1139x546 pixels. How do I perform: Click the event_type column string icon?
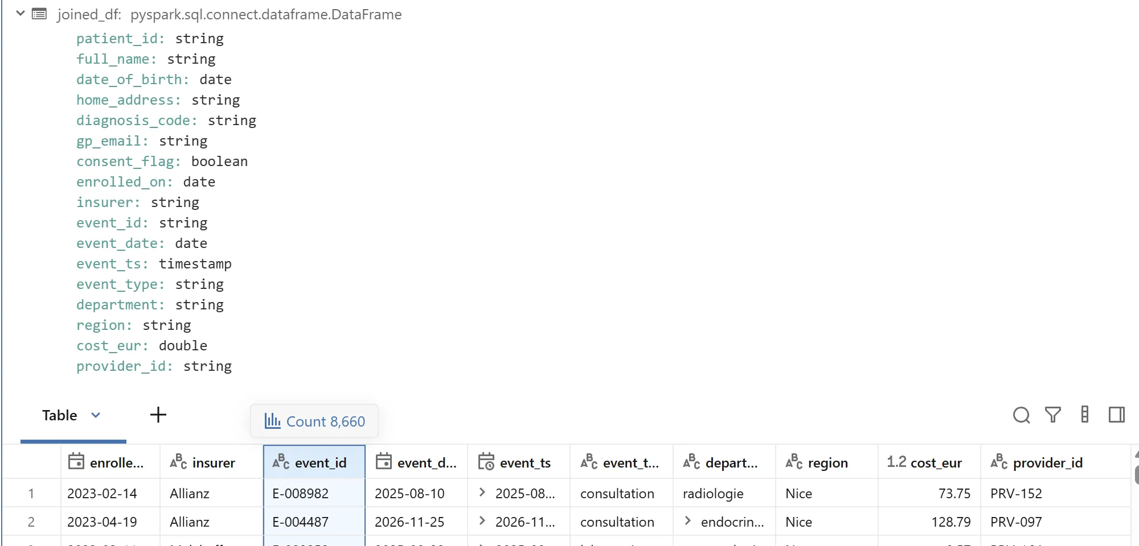click(589, 461)
